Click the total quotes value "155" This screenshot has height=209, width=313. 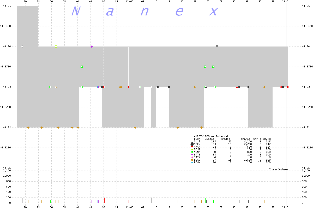coord(213,142)
